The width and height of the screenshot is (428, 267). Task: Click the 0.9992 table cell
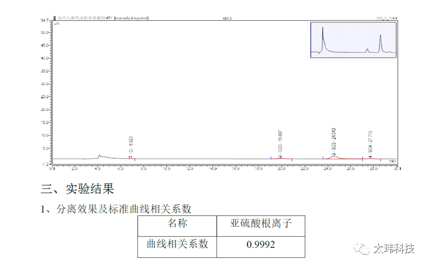[260, 244]
